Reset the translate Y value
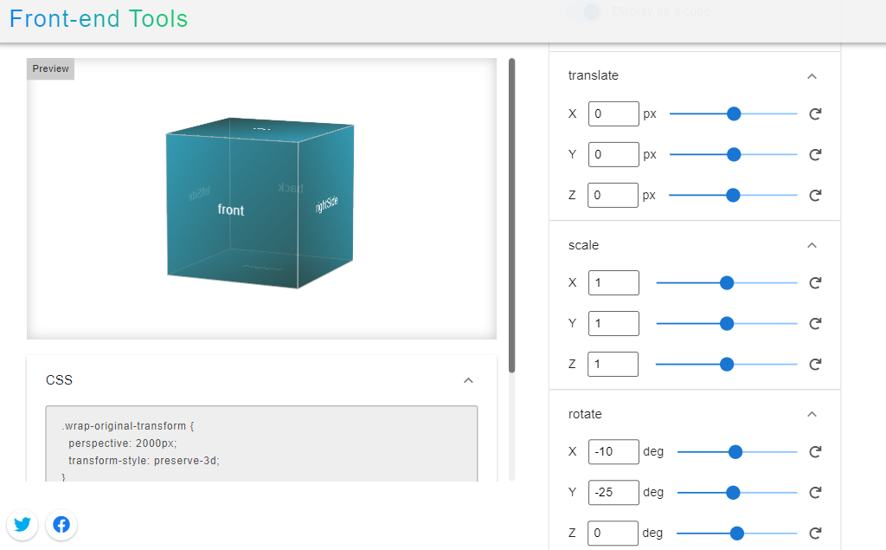 (814, 155)
